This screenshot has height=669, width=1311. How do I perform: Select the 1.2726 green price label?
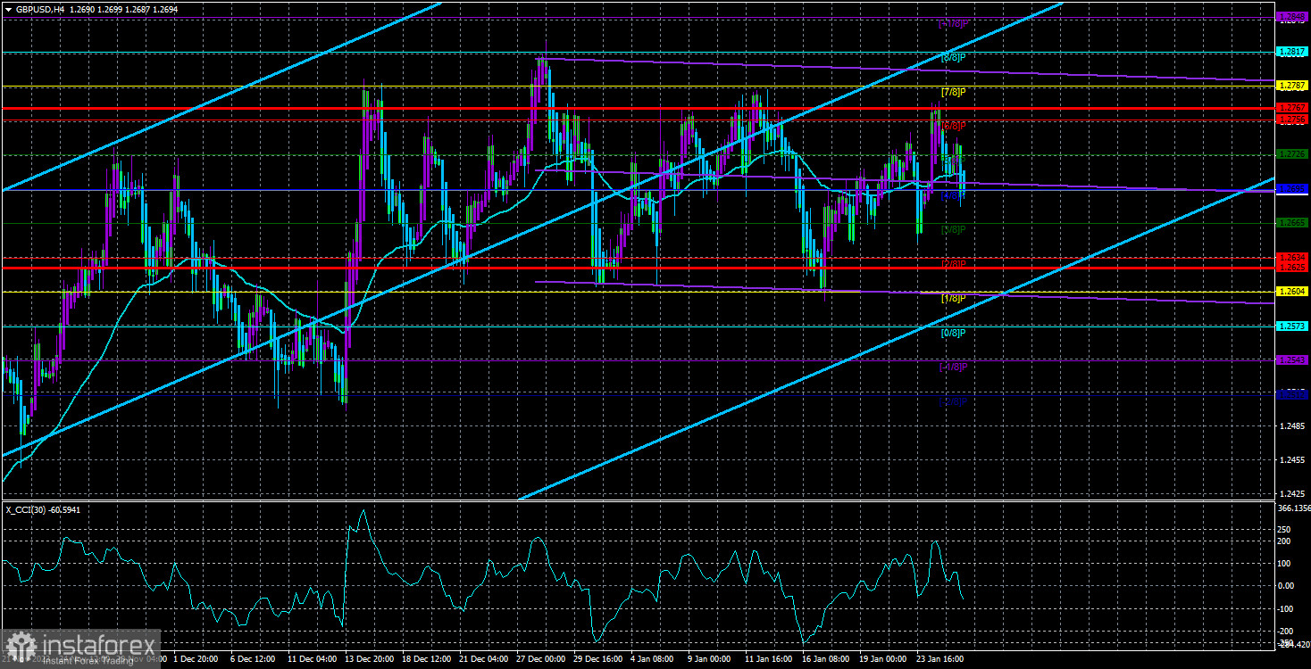click(1292, 154)
